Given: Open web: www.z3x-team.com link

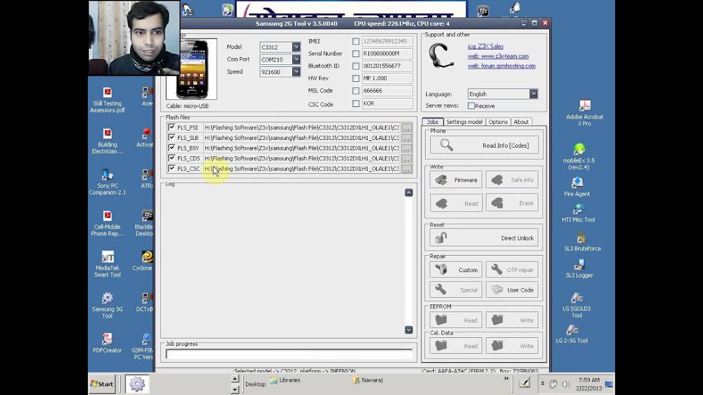Looking at the screenshot, I should [x=498, y=56].
